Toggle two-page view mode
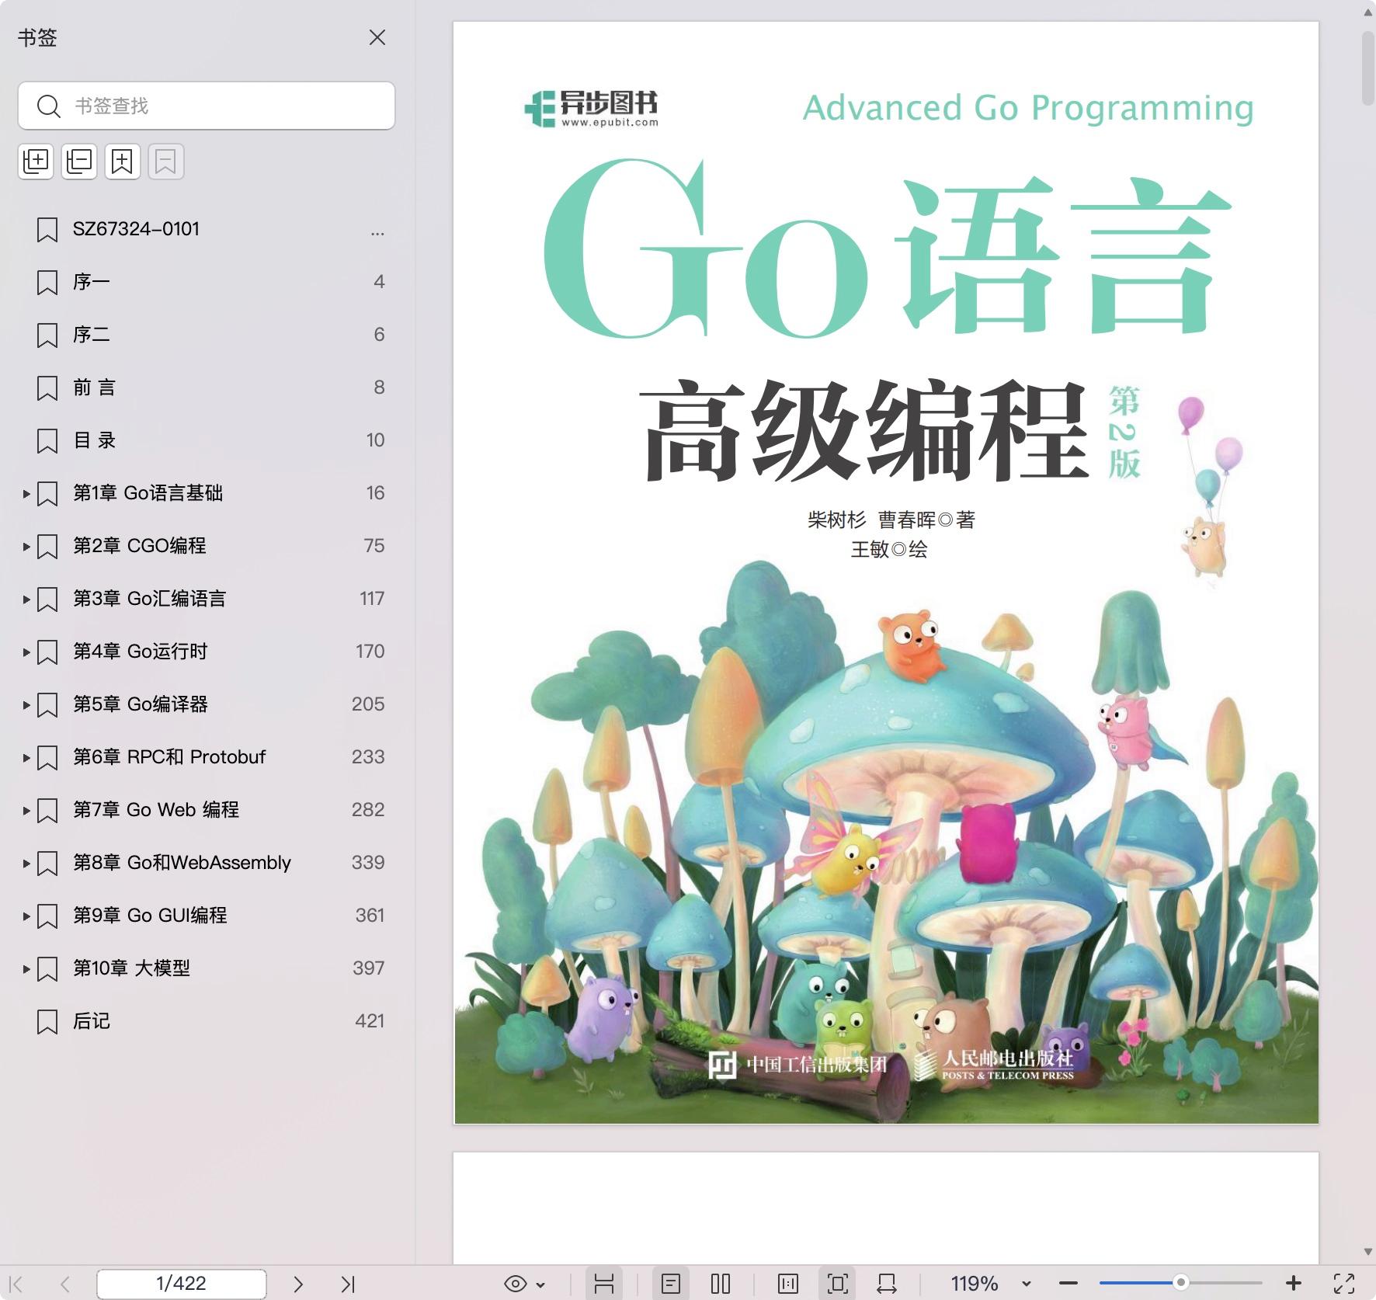 pos(721,1284)
